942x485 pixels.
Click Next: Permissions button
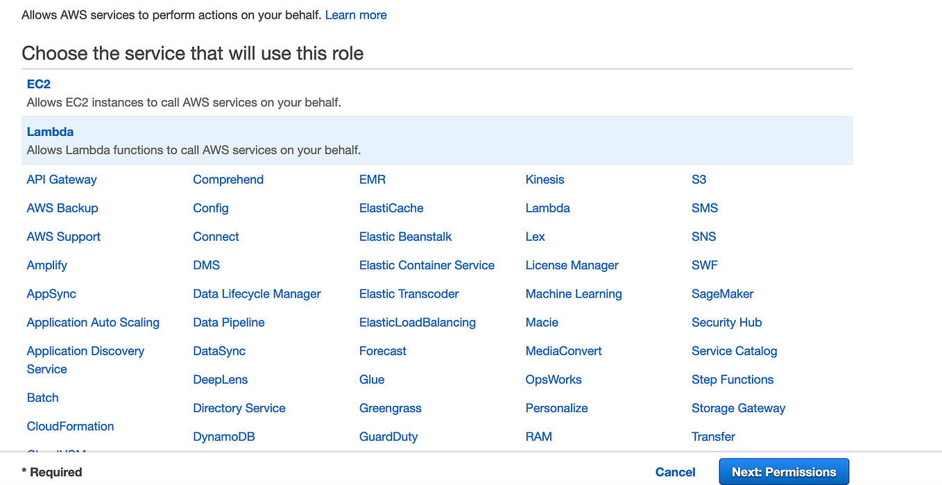pyautogui.click(x=783, y=471)
